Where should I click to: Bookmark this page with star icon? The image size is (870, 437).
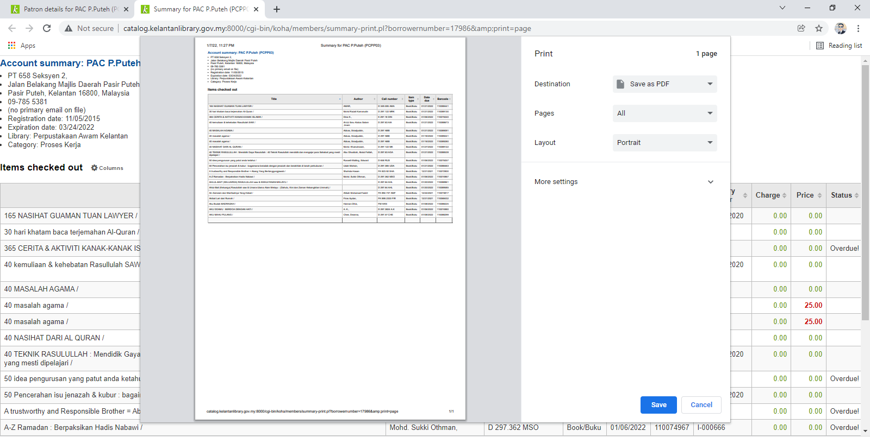819,28
